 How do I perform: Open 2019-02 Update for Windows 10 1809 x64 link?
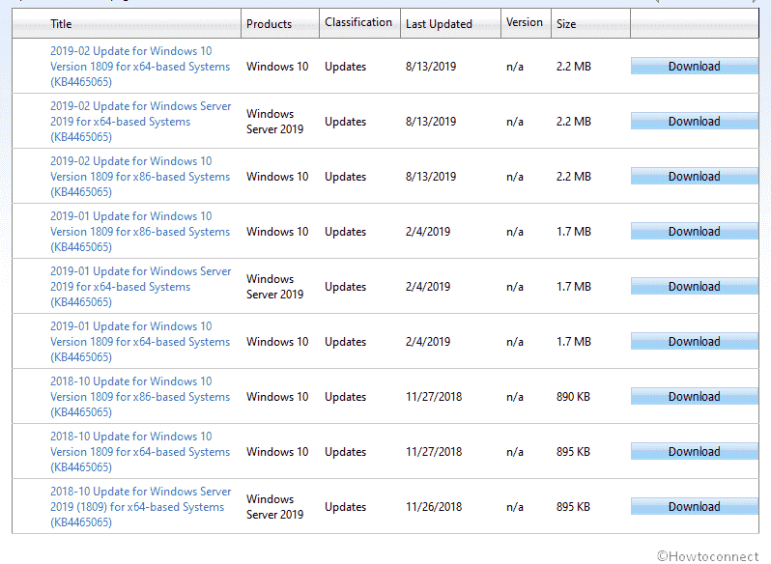click(140, 67)
